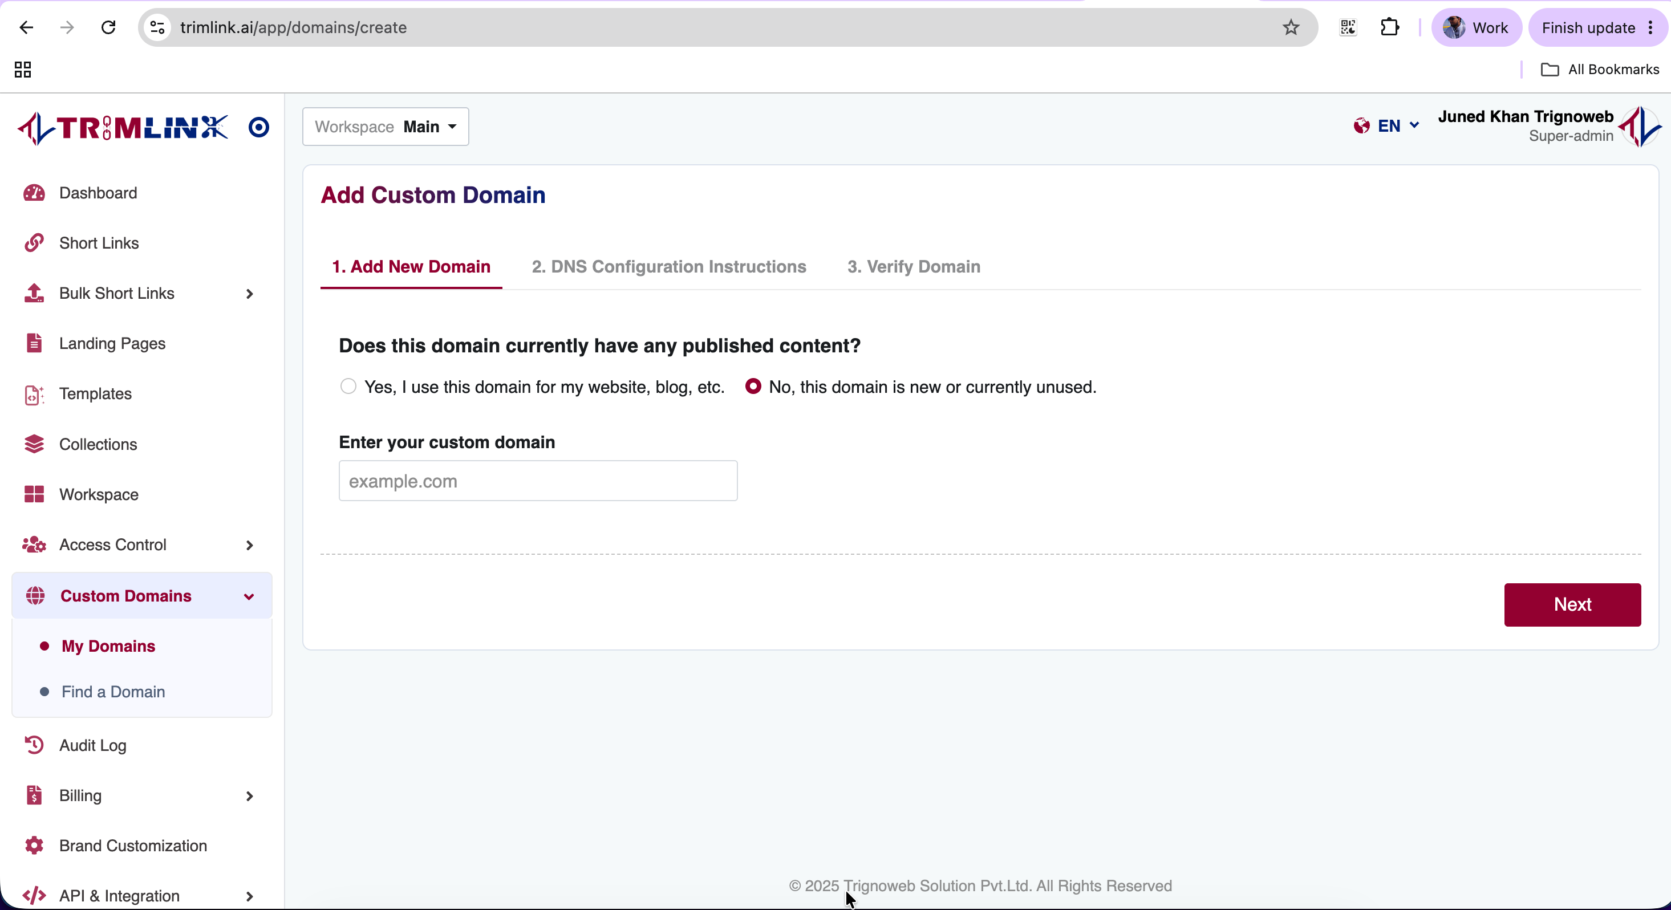Click the browser address bar URL

[293, 27]
